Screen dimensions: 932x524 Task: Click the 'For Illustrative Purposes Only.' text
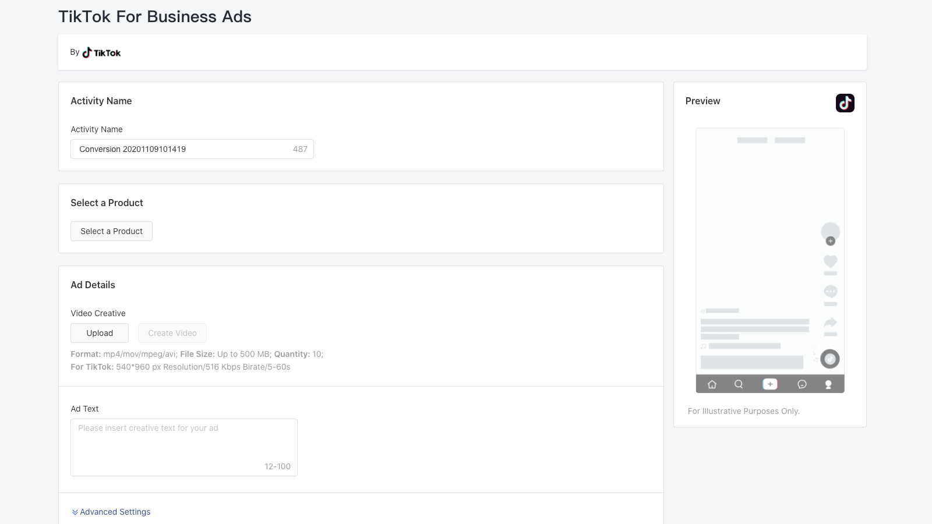[744, 411]
